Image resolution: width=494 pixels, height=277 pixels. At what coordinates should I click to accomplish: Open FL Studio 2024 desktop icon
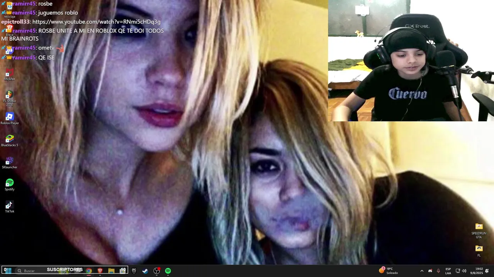tap(10, 98)
